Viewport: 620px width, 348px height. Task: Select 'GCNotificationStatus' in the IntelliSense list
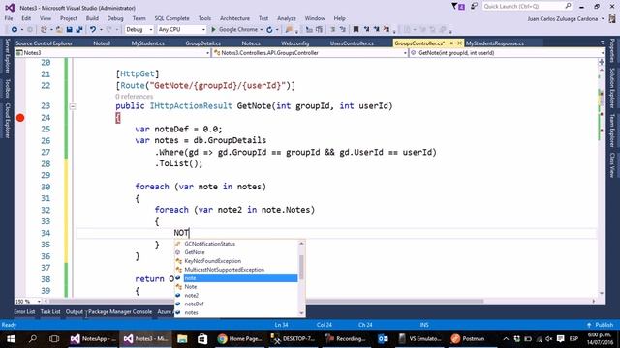tap(210, 244)
